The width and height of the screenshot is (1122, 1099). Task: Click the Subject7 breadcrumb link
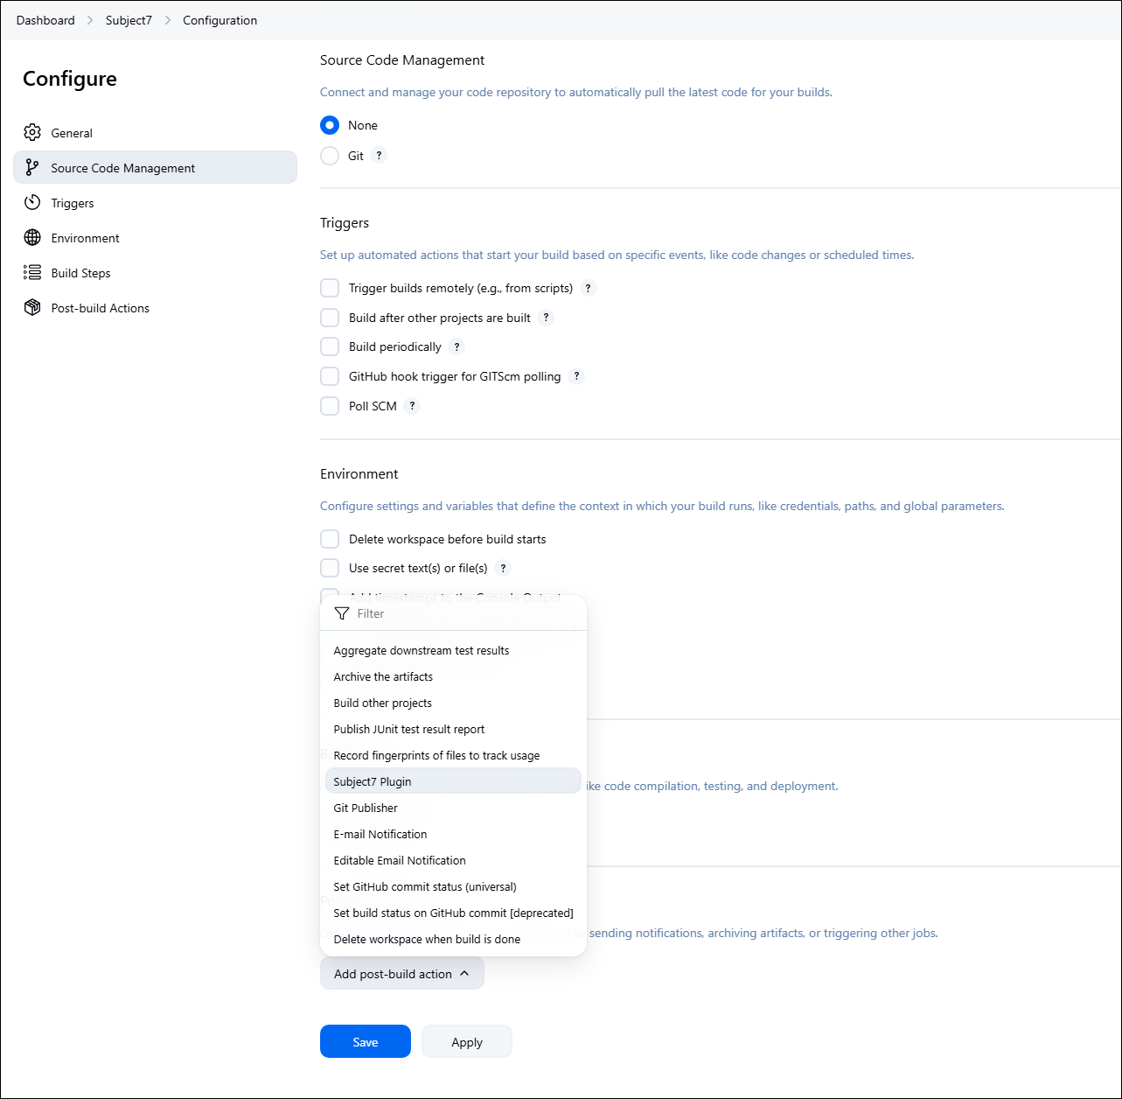click(129, 20)
